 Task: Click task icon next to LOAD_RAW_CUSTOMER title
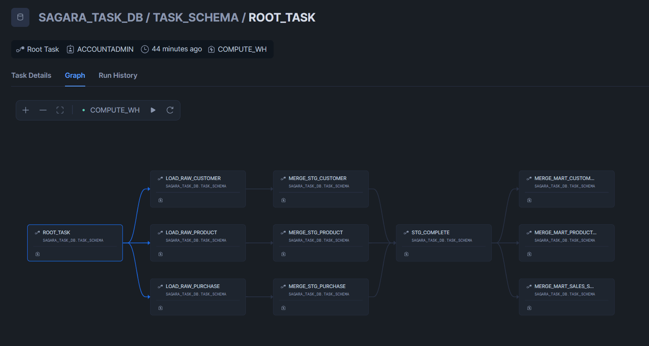[160, 178]
